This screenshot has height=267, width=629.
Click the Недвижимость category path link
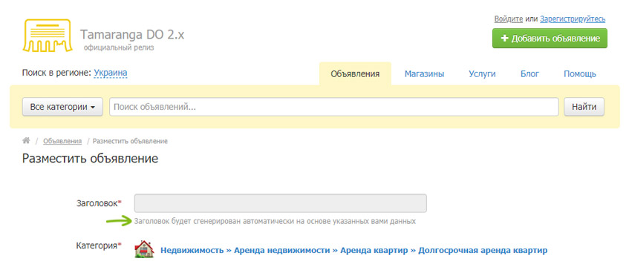192,251
